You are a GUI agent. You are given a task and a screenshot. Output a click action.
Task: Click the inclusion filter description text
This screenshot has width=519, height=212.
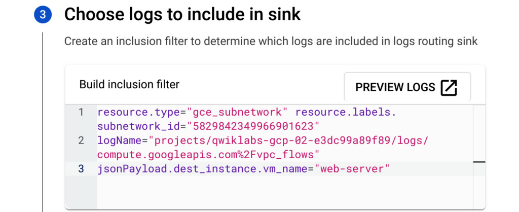pyautogui.click(x=271, y=42)
